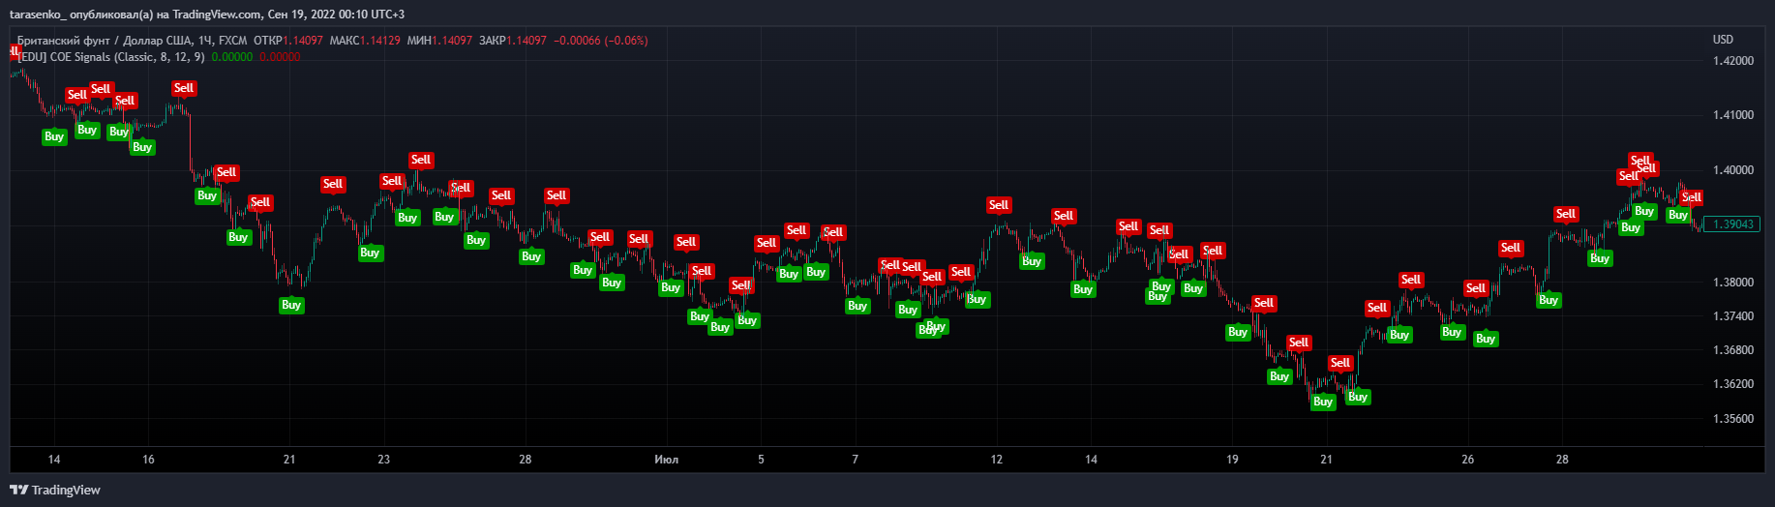The height and width of the screenshot is (507, 1775).
Task: Click the 1.35600 price axis label
Action: (x=1732, y=419)
